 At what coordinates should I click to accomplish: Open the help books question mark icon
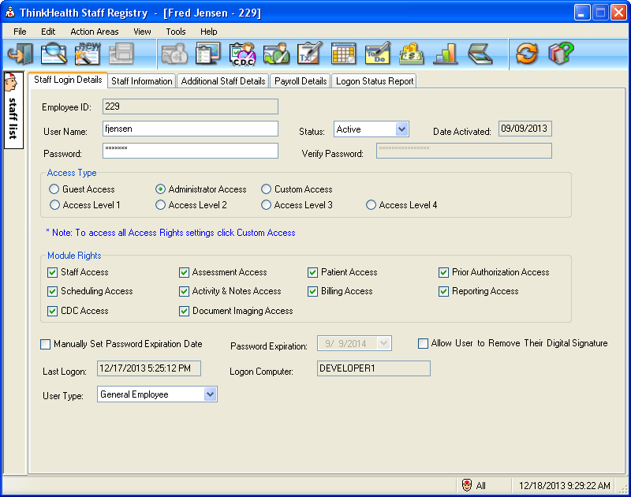561,54
